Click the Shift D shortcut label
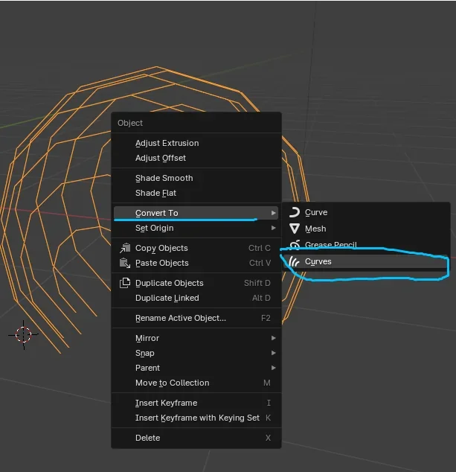 tap(257, 283)
